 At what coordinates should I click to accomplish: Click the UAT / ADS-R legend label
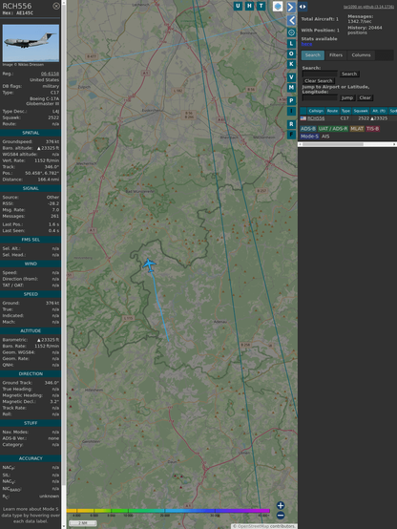pos(333,129)
